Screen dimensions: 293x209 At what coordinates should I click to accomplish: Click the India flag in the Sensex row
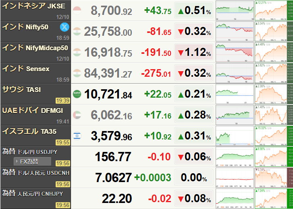(x=77, y=73)
